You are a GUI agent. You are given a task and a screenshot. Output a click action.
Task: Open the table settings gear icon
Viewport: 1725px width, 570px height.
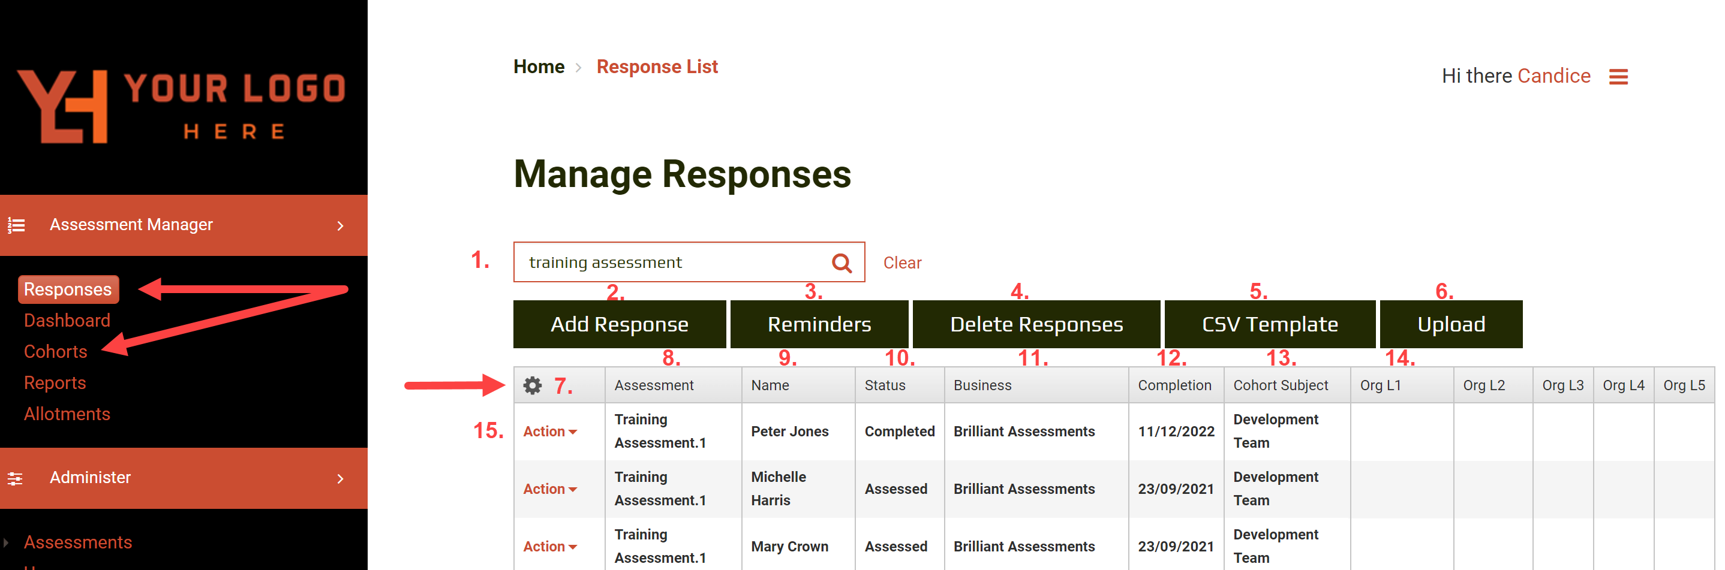(x=533, y=385)
